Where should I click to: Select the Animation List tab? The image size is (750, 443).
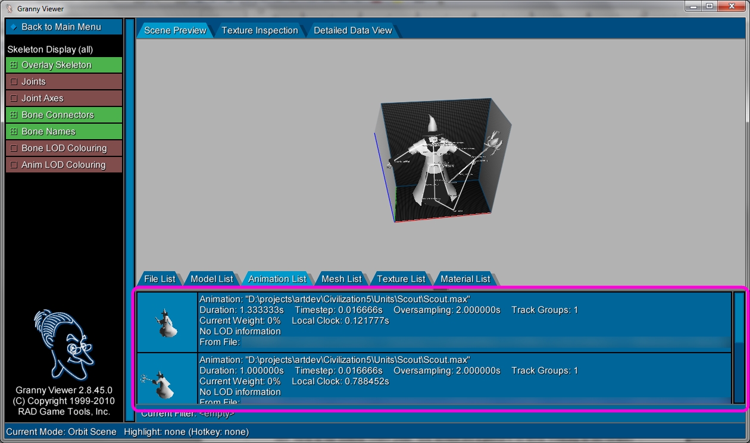pyautogui.click(x=277, y=279)
